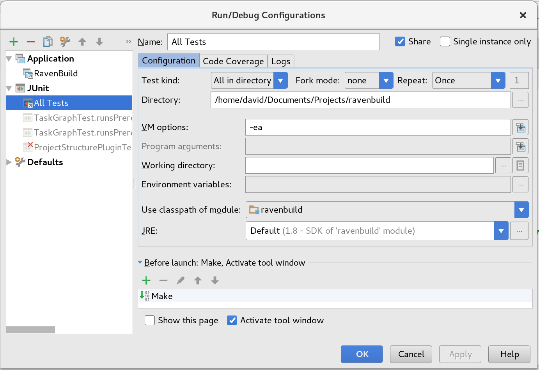539x370 pixels.
Task: Collapse the Before launch section
Action: 140,263
